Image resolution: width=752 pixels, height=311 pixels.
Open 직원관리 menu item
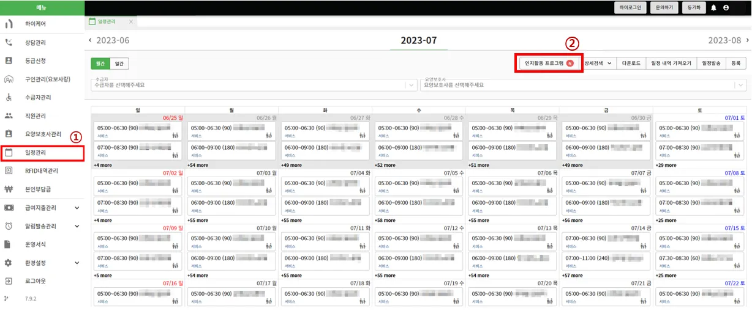click(36, 115)
